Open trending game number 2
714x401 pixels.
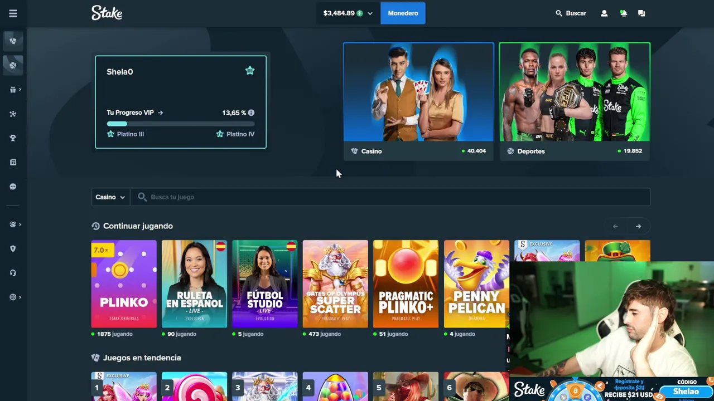194,387
